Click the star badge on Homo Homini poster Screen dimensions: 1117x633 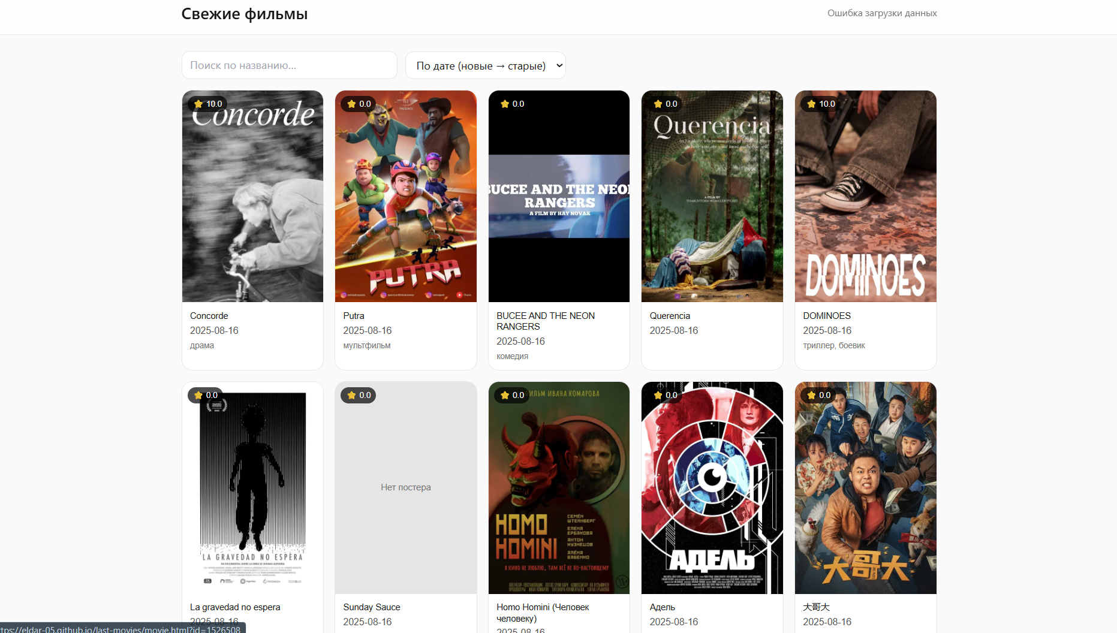[512, 395]
